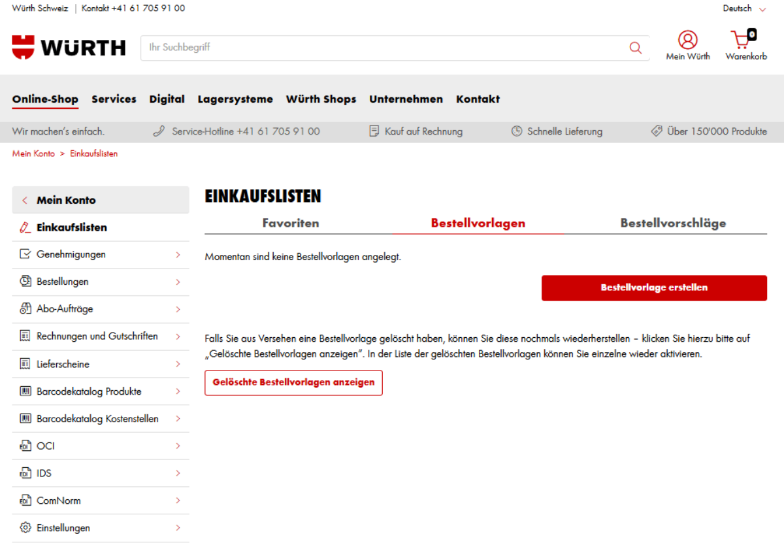Click the search magnifier icon
The image size is (784, 560).
(x=635, y=48)
